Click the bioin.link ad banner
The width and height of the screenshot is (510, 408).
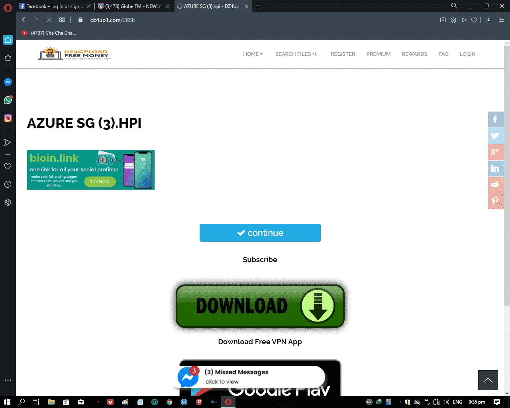click(91, 170)
